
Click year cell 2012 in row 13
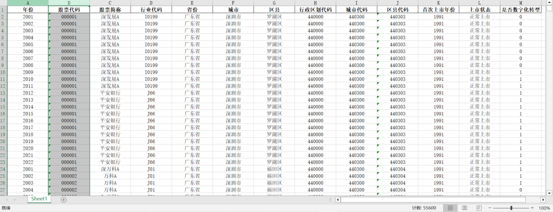pos(28,93)
